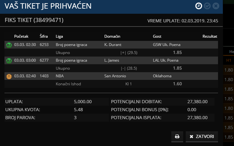234x146 pixels.
Task: Click the |+| (29.5) bet selection
Action: pos(129,53)
